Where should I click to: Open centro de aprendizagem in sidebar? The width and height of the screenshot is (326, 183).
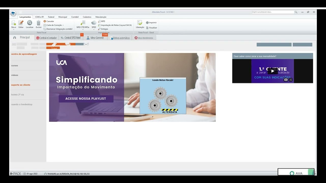click(x=24, y=54)
